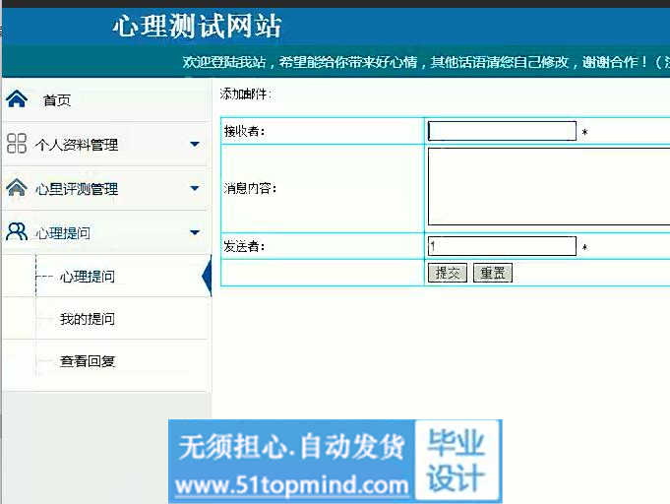Expand the 心里评测管理 dropdown arrow
The height and width of the screenshot is (504, 670).
tap(195, 188)
